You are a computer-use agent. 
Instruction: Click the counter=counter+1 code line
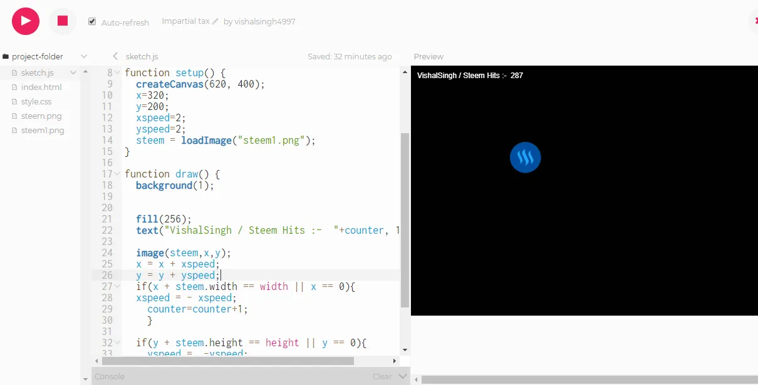pyautogui.click(x=198, y=309)
